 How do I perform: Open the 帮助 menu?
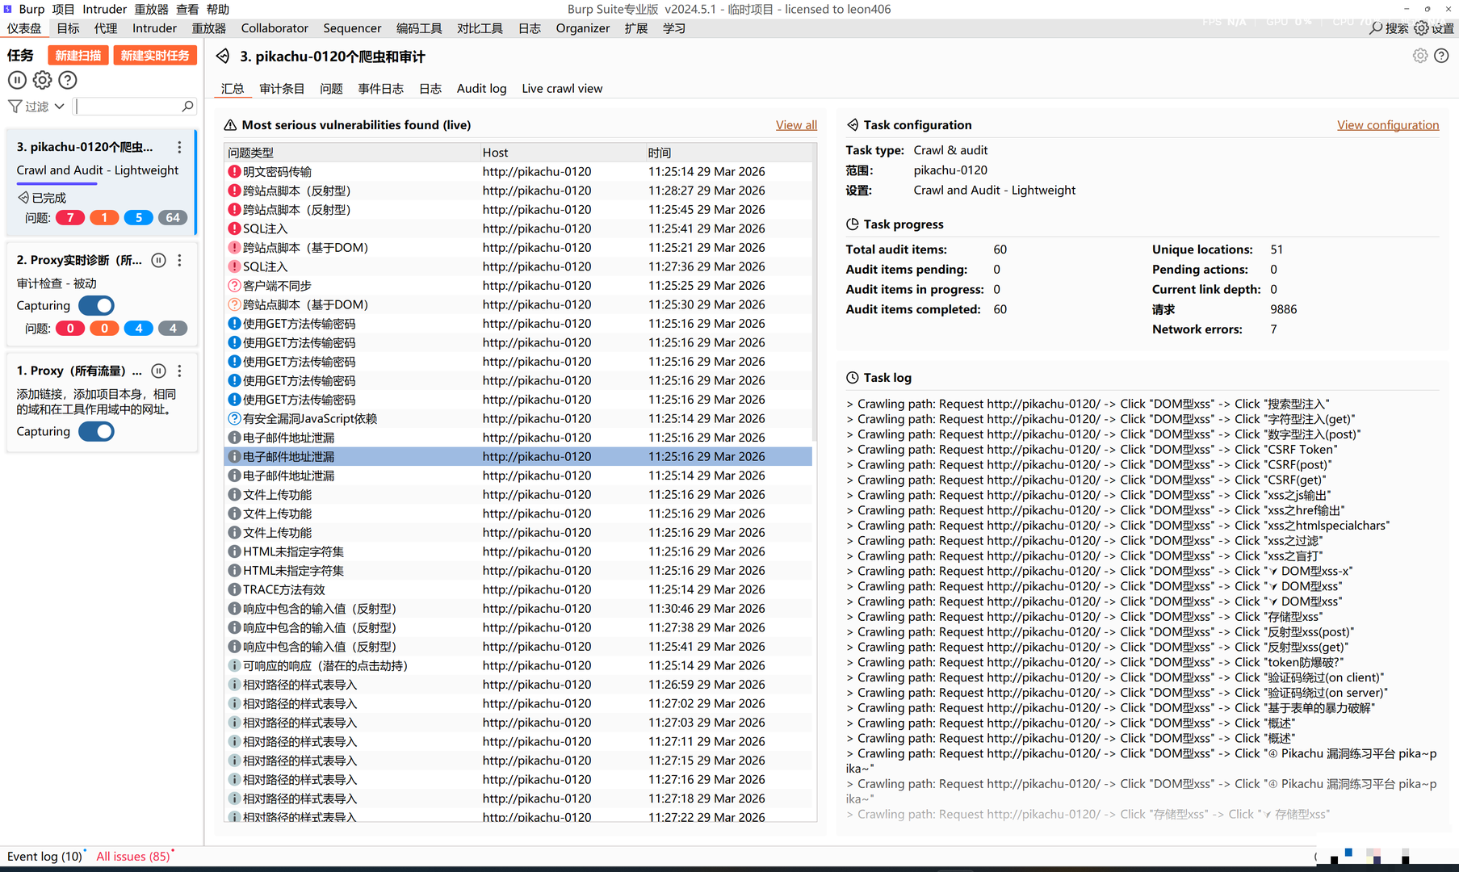click(x=218, y=9)
